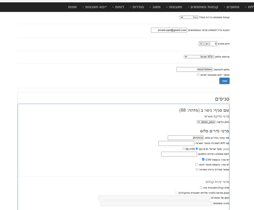
Task: Expand the קבוצות משתמשים dropdown menu
Action: [203, 7]
